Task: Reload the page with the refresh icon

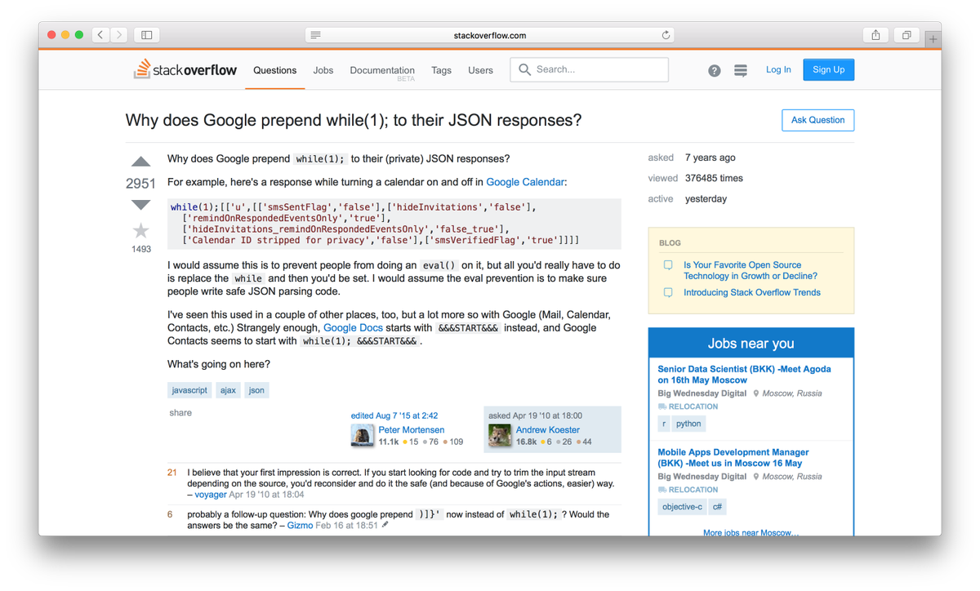Action: 666,35
